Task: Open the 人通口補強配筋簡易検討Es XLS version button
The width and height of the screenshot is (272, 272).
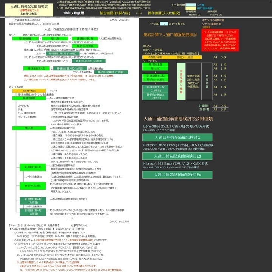Action: tap(177, 156)
